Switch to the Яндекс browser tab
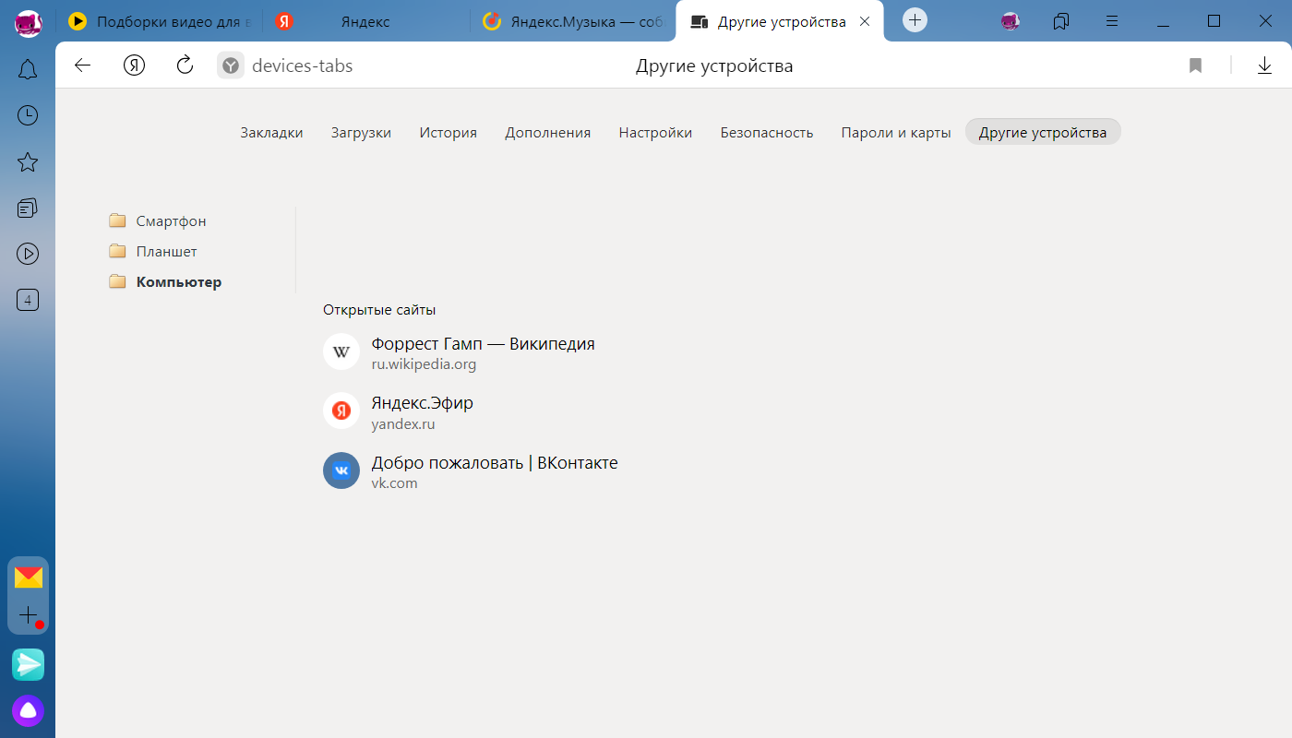 (x=365, y=21)
